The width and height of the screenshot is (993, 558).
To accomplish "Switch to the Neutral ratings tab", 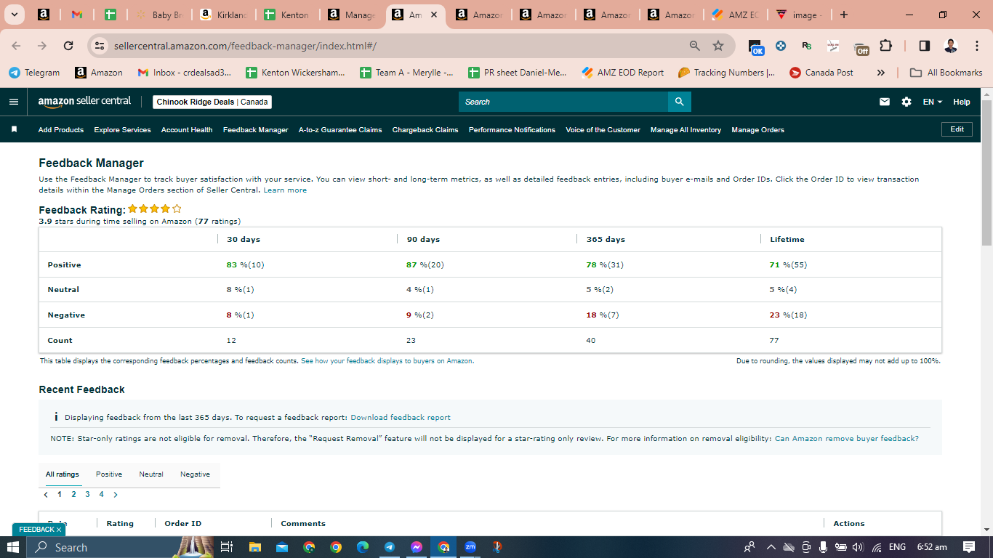I will [x=151, y=474].
